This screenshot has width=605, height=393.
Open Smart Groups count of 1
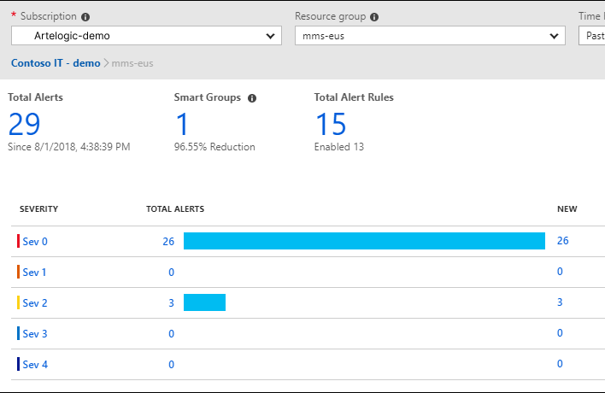coord(184,124)
